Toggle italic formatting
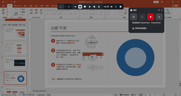Screen dimensions: 181x96 50,14
